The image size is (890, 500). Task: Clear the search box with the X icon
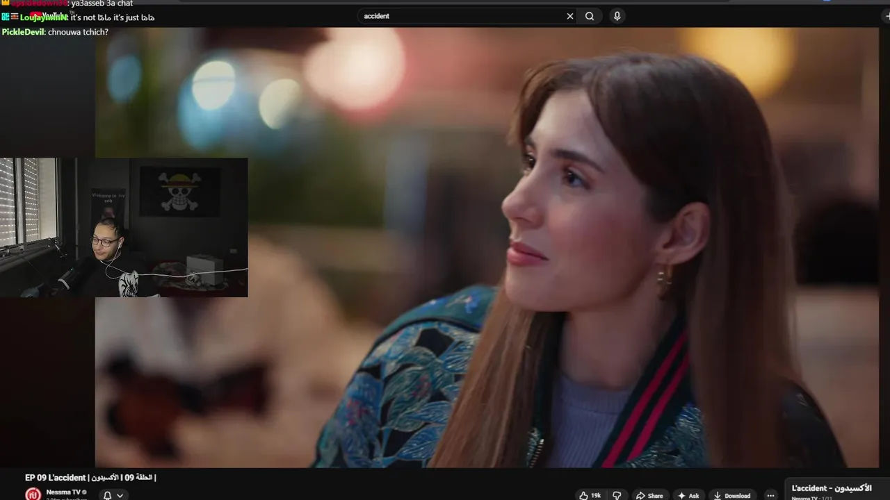click(570, 16)
